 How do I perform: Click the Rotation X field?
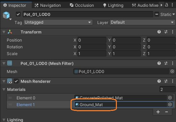(92, 47)
